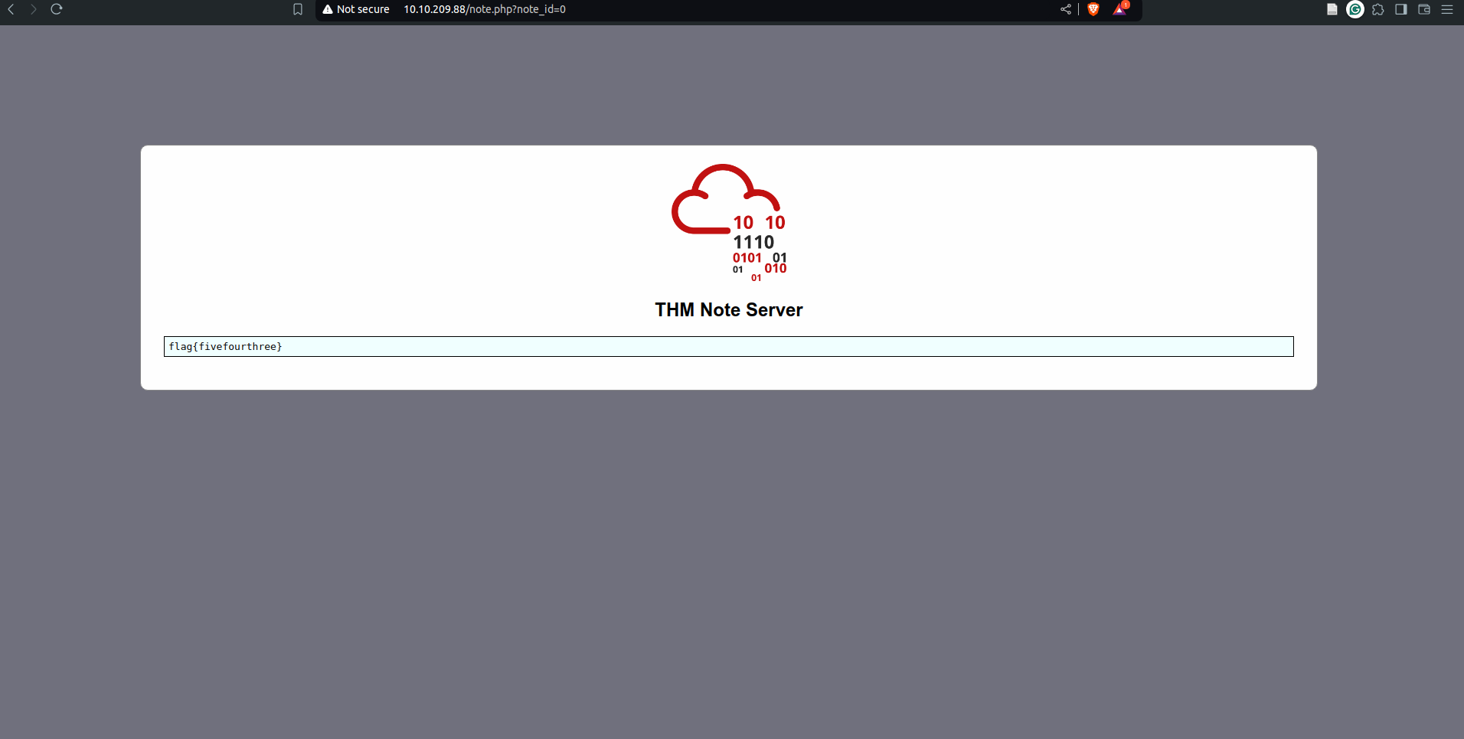Open the hamburger main menu
The width and height of the screenshot is (1464, 739).
(x=1447, y=9)
